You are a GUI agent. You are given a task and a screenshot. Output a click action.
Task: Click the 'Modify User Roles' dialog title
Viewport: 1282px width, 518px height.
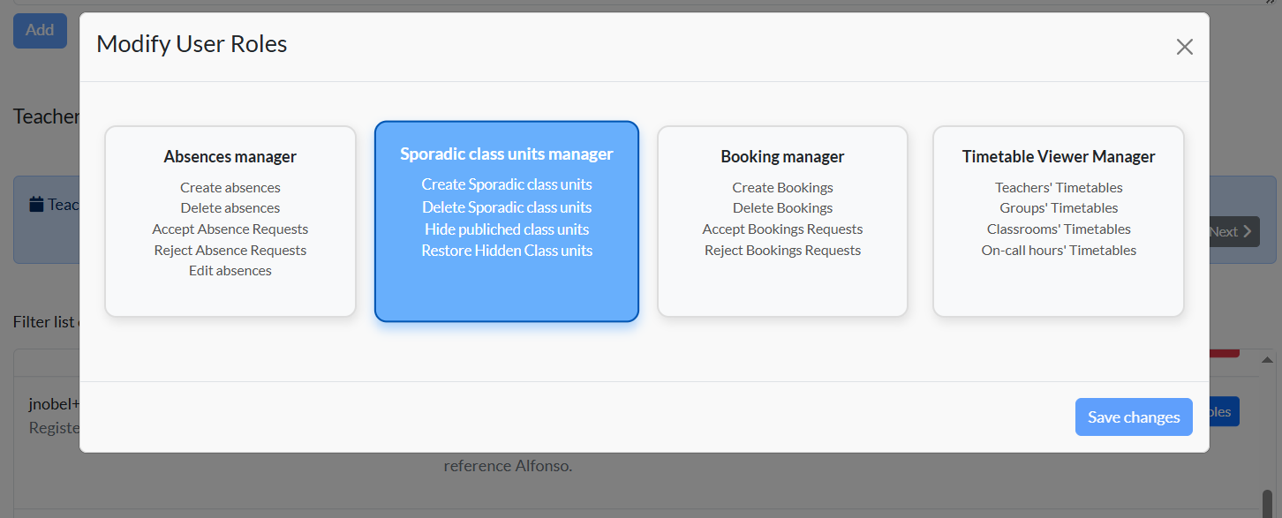pos(192,44)
